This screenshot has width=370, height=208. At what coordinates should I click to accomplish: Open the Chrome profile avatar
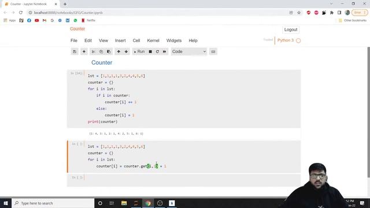pos(347,13)
